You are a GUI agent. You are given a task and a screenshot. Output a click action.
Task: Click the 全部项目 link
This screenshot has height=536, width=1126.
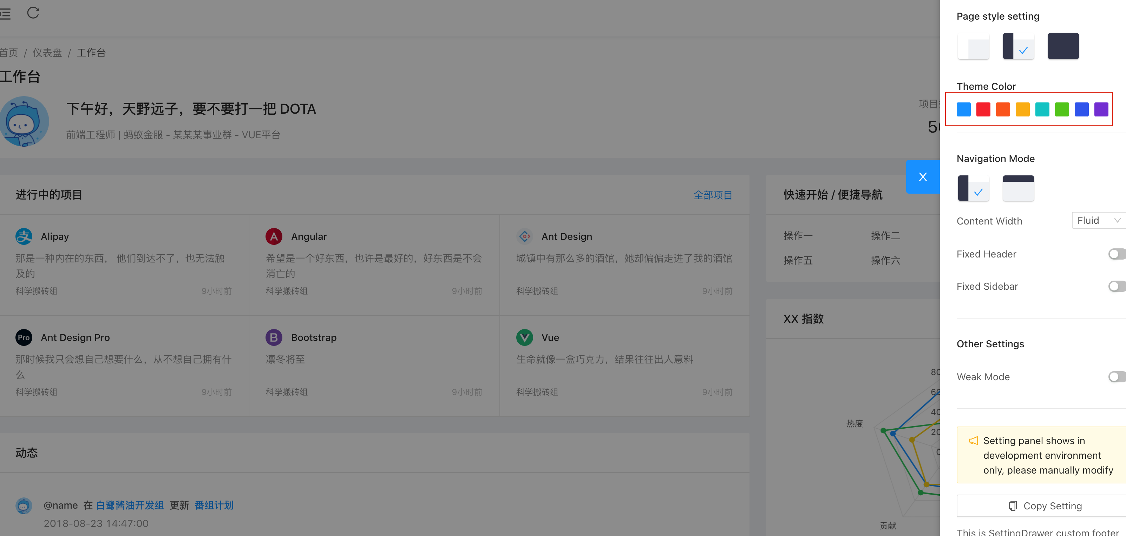click(x=713, y=195)
